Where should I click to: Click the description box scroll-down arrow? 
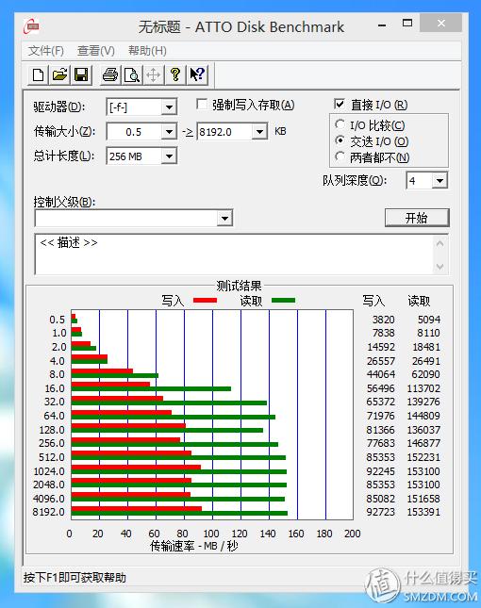click(x=440, y=267)
